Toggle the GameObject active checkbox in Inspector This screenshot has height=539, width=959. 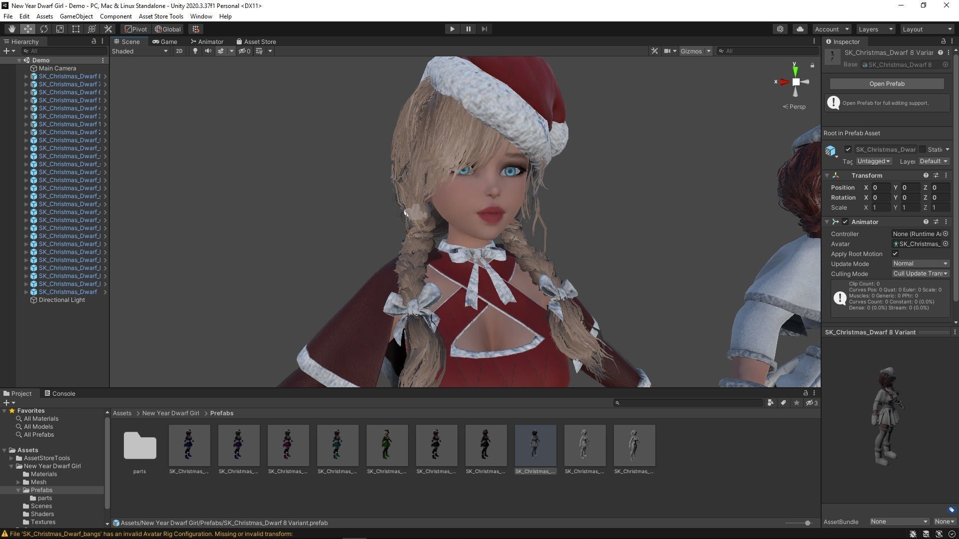point(848,149)
